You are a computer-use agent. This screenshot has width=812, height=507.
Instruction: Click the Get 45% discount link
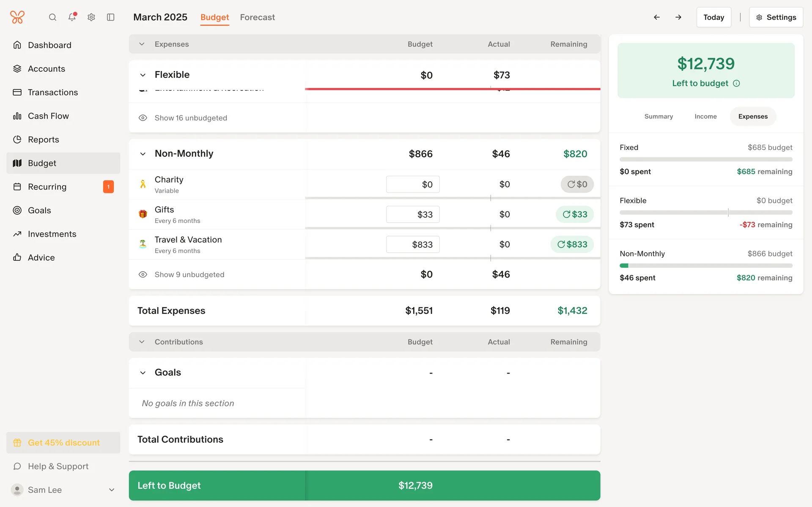point(63,443)
